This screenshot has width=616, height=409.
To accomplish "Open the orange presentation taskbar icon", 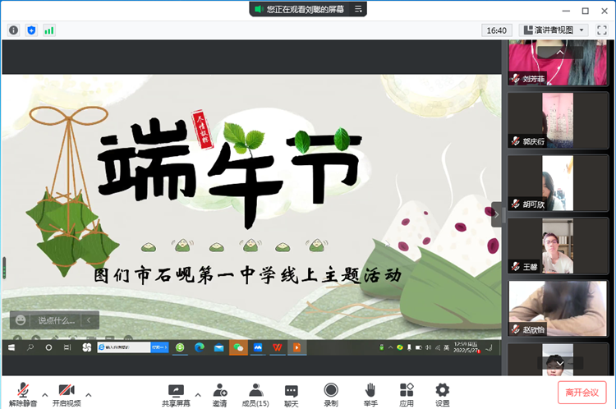I will tap(297, 347).
